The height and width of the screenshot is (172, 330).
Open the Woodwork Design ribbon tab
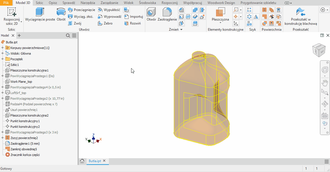click(x=221, y=3)
